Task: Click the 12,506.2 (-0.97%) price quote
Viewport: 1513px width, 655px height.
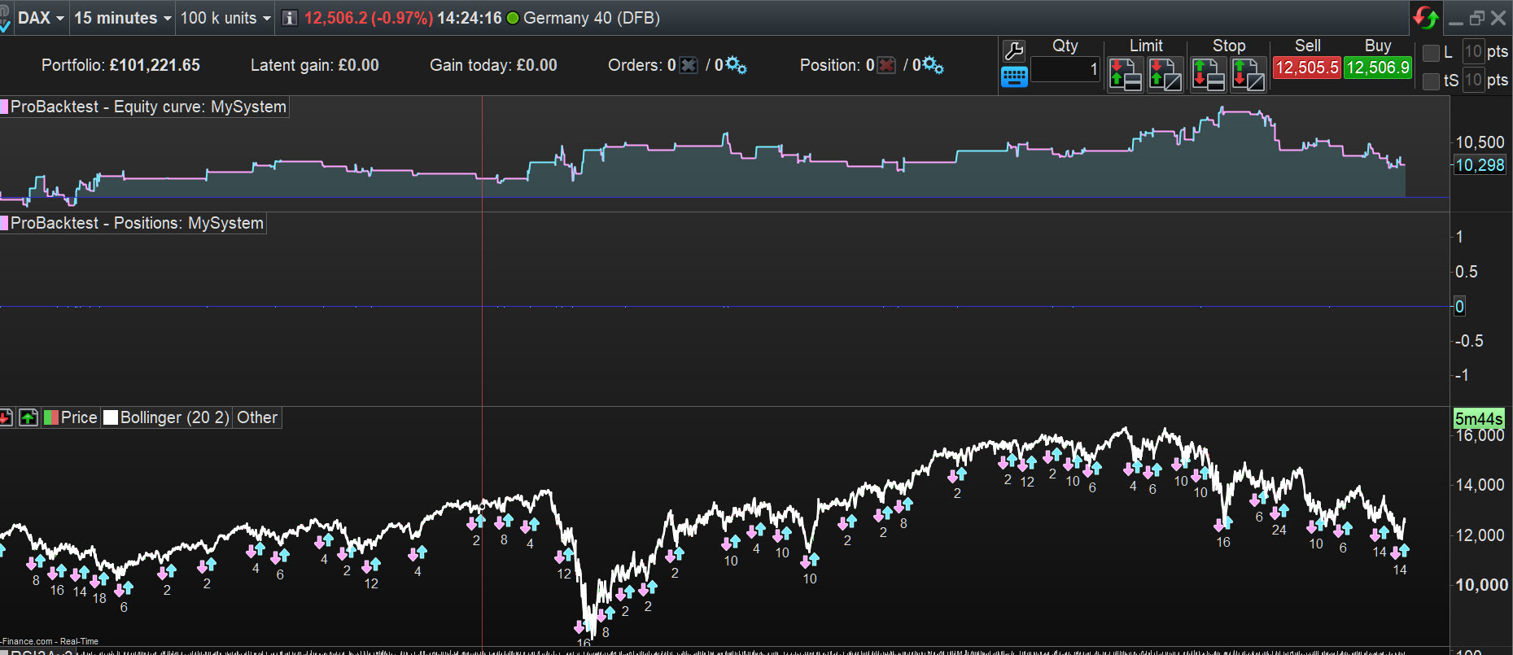Action: (369, 18)
